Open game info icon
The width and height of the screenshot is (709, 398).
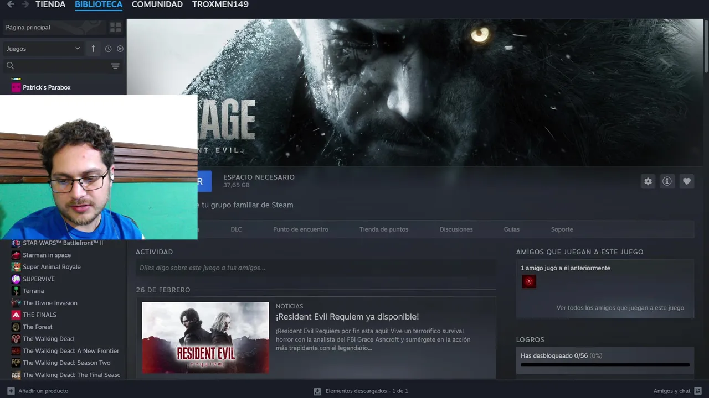pos(667,181)
